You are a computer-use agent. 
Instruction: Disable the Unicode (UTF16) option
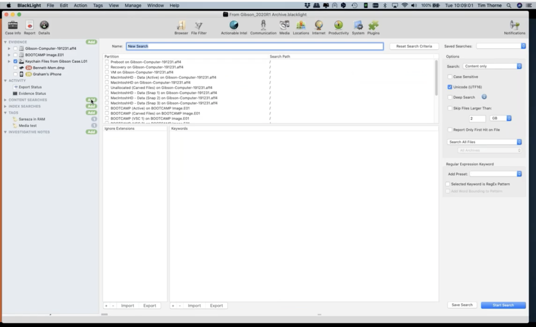pos(450,87)
